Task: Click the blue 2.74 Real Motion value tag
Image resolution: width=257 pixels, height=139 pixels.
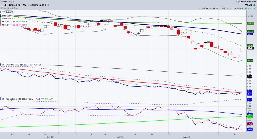Action: click(x=250, y=99)
